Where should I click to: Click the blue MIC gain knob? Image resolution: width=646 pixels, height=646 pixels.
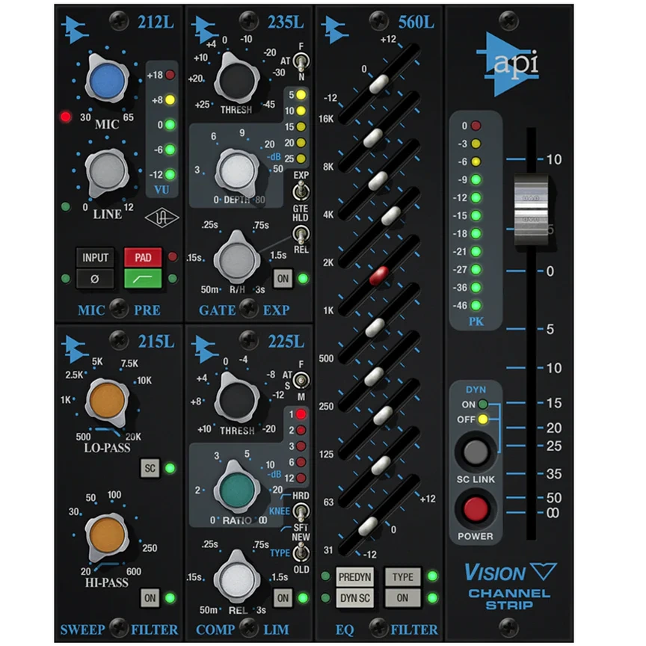pyautogui.click(x=107, y=79)
